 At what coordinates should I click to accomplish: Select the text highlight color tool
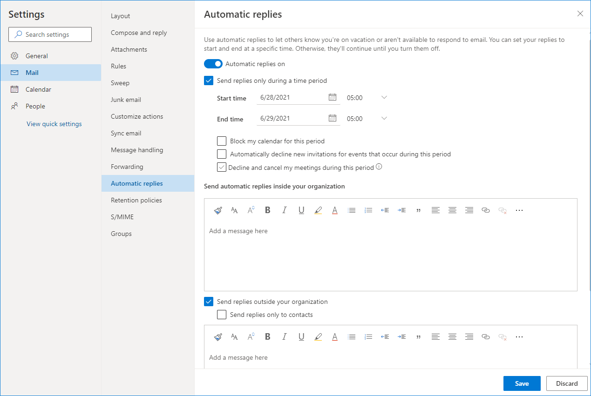[x=318, y=210]
